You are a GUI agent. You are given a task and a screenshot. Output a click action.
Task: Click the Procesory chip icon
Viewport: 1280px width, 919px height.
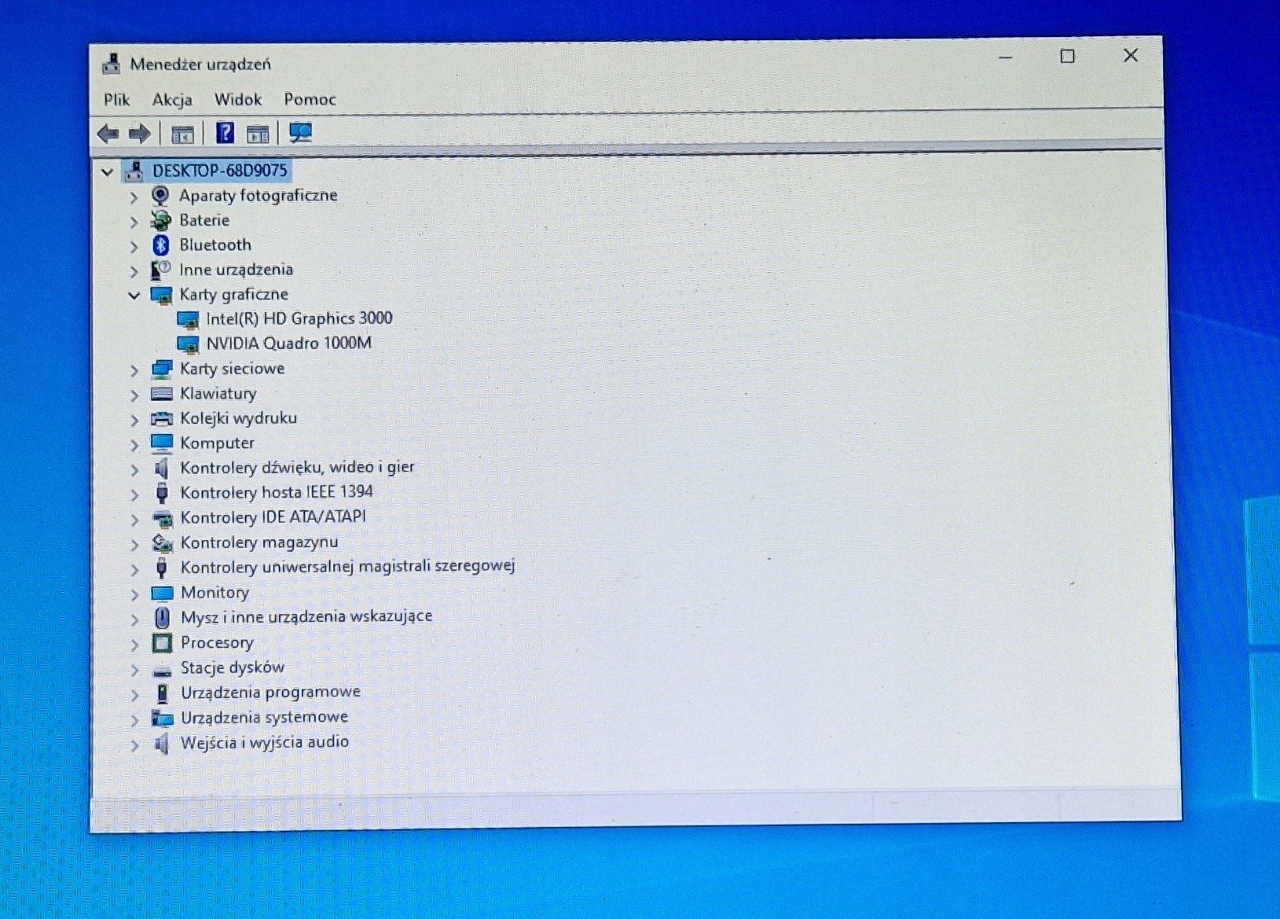coord(163,643)
